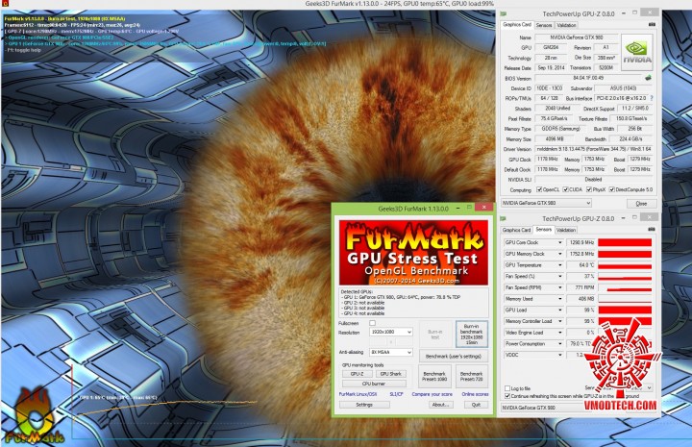Open the Online scores link
This screenshot has width=692, height=447.
point(475,394)
